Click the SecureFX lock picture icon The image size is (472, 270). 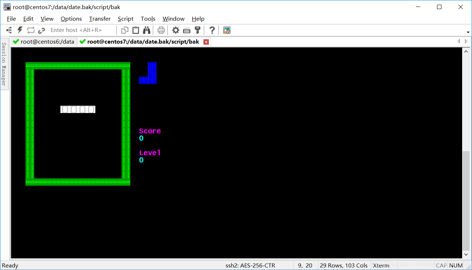point(227,30)
